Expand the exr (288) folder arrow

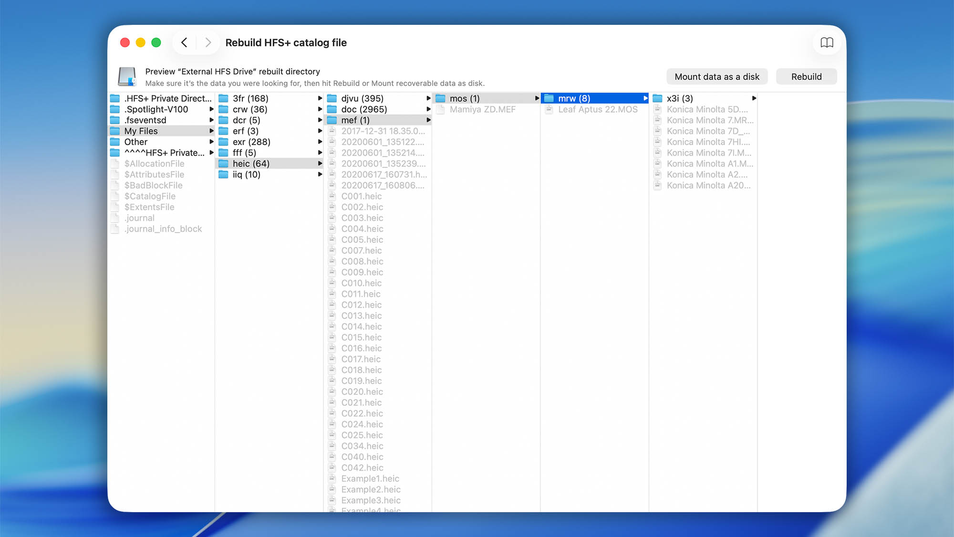(320, 142)
